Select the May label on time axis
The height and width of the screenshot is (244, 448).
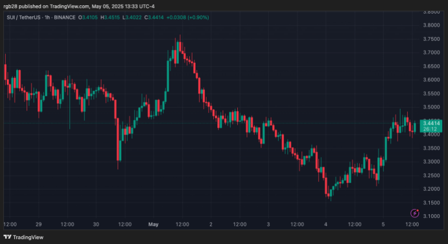pyautogui.click(x=153, y=224)
